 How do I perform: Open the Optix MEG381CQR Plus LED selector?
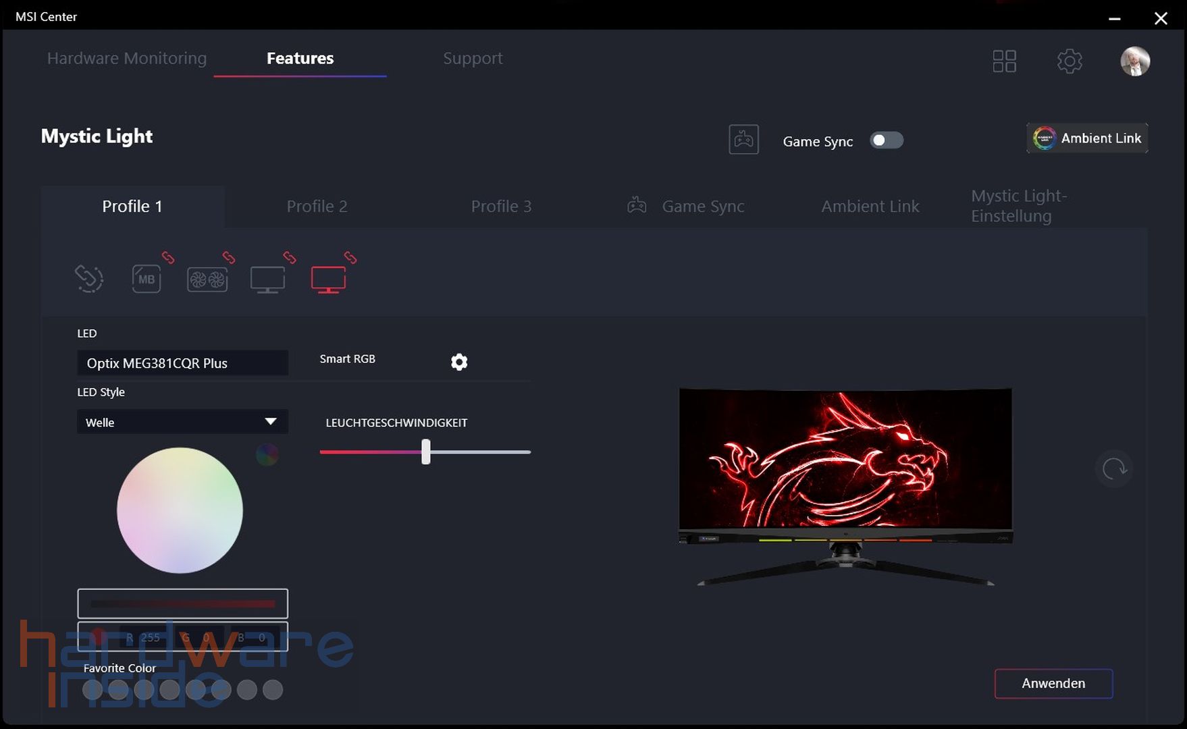point(182,362)
